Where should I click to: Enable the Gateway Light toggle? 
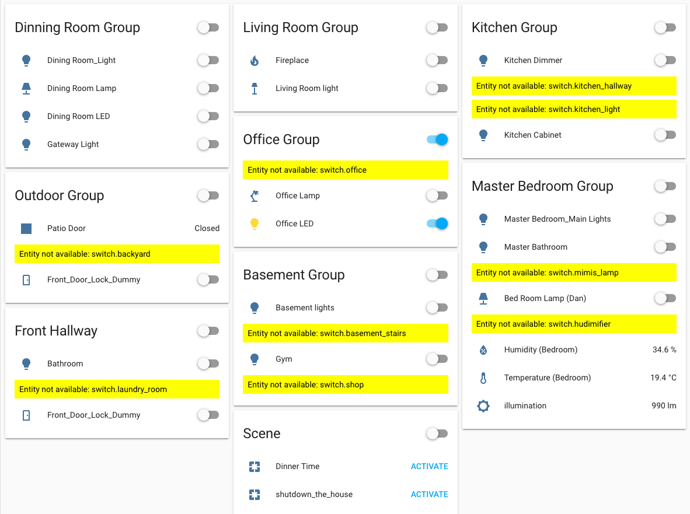(208, 144)
